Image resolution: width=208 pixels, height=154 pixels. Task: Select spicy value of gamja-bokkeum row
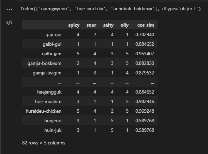[78, 63]
